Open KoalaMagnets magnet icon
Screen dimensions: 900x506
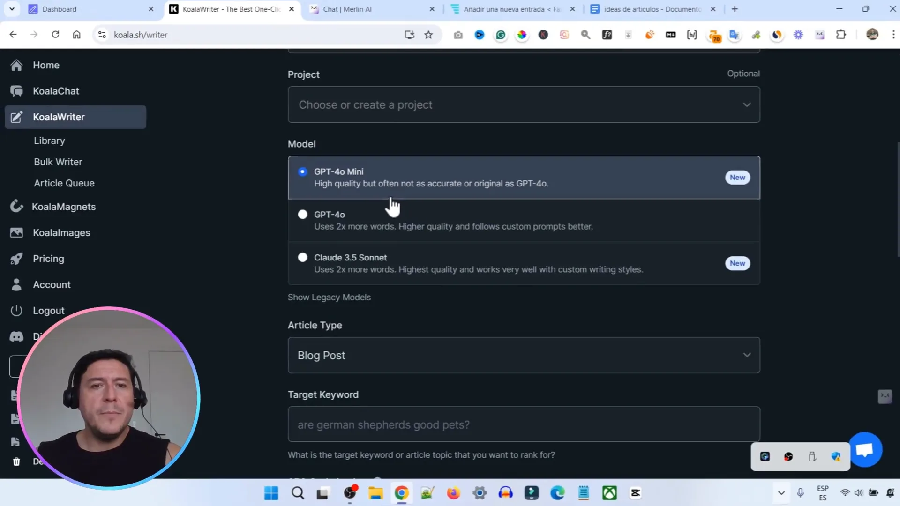click(x=16, y=207)
